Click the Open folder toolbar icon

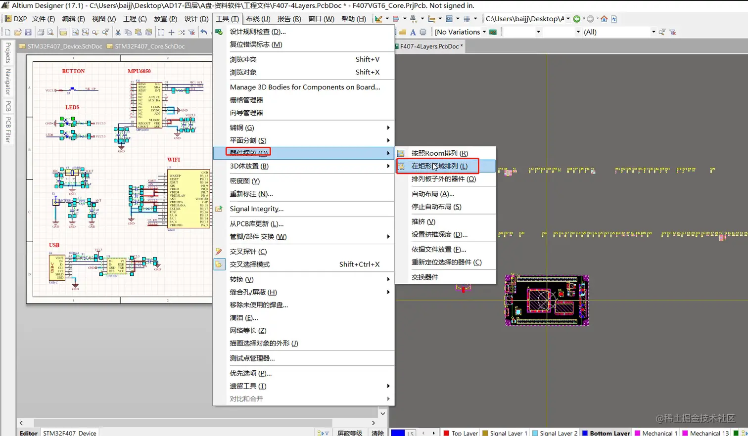click(x=18, y=32)
